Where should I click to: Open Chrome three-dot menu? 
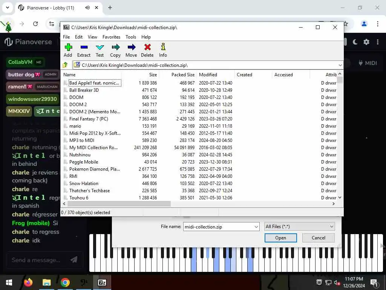[x=378, y=24]
